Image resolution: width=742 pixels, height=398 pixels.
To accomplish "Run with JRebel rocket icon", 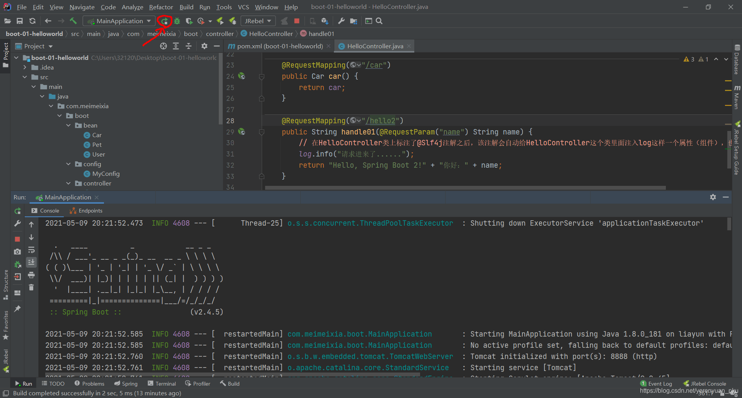I will pos(220,21).
